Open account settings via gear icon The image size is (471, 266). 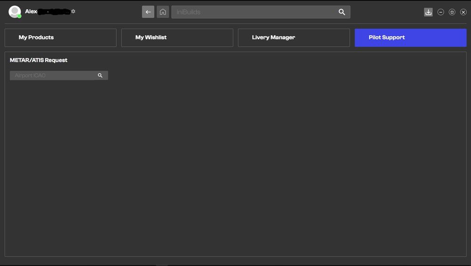tap(73, 11)
